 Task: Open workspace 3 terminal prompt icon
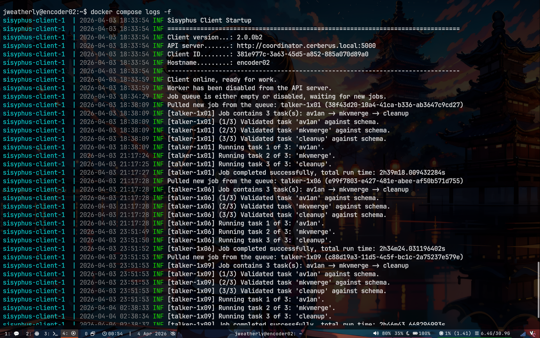pos(55,333)
